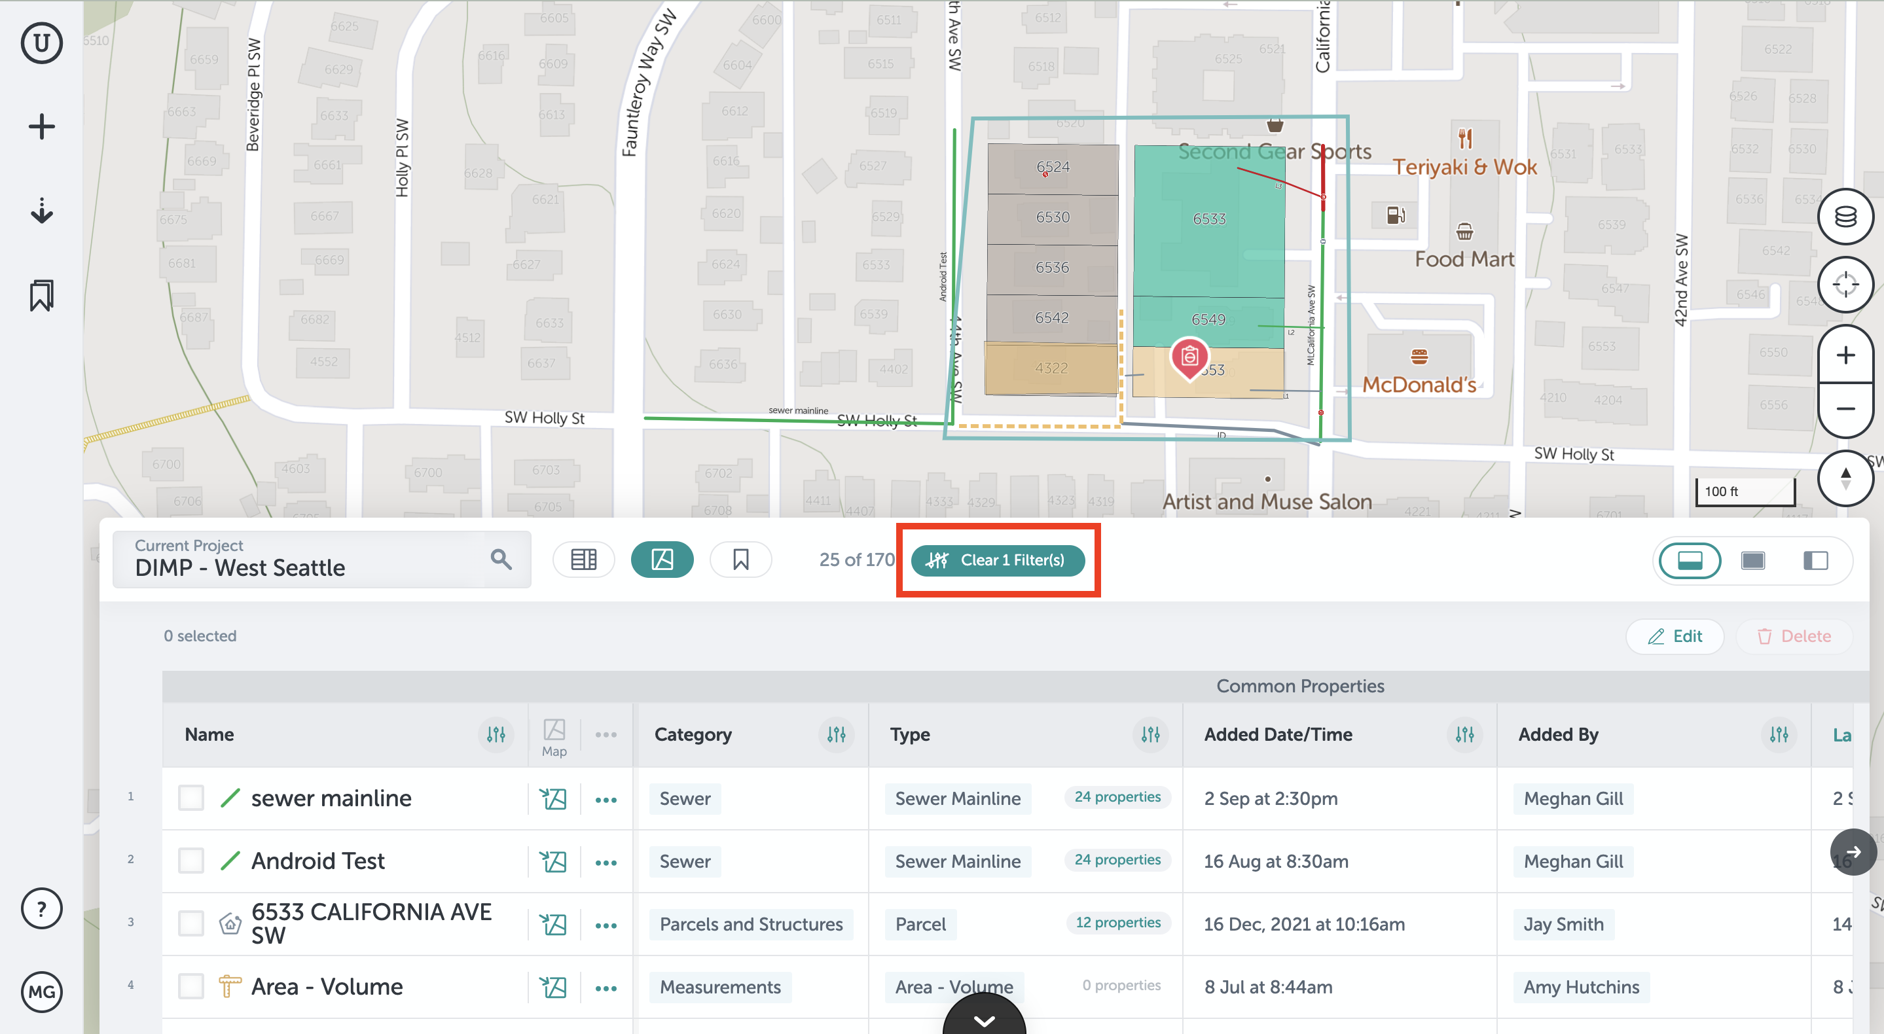The image size is (1884, 1034).
Task: Click the Clear 1 Filter(s) button
Action: 998,560
